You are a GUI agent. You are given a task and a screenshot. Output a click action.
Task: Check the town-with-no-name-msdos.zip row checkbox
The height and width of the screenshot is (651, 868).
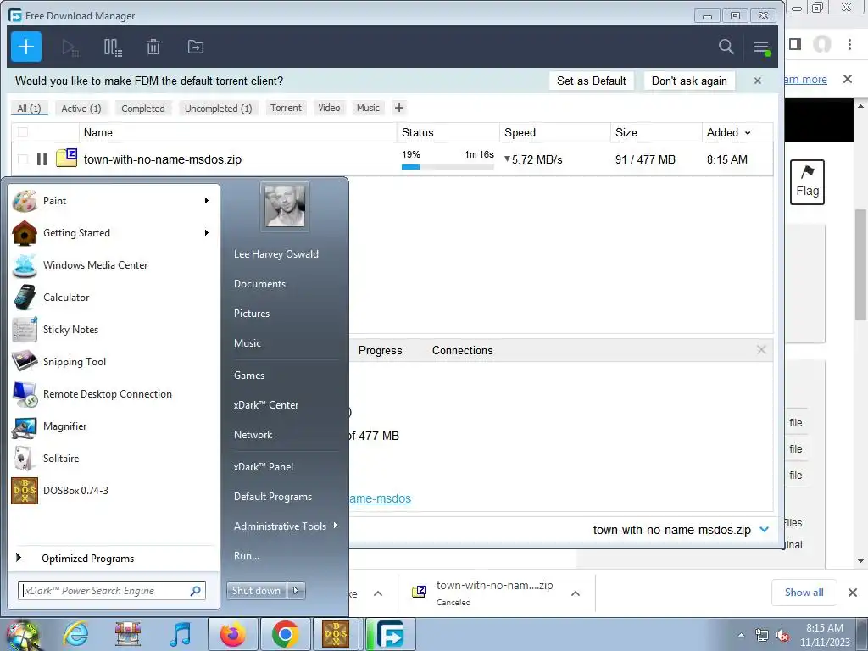click(23, 159)
